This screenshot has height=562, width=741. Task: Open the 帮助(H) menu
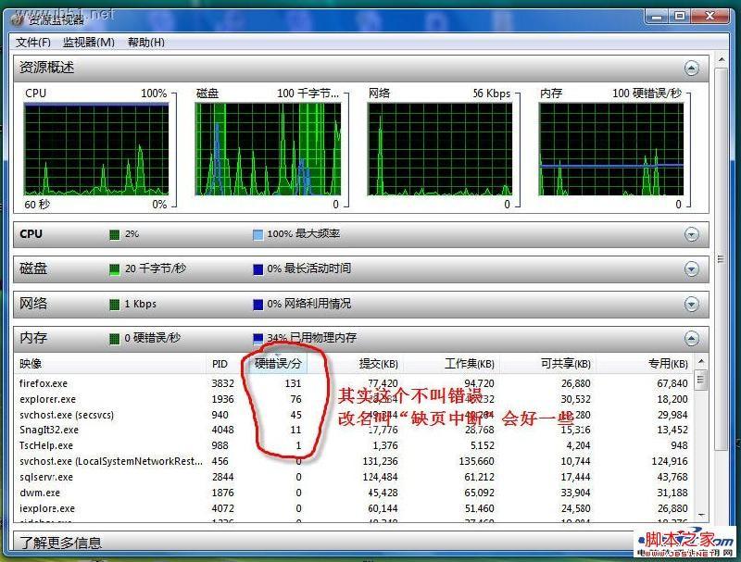point(146,42)
